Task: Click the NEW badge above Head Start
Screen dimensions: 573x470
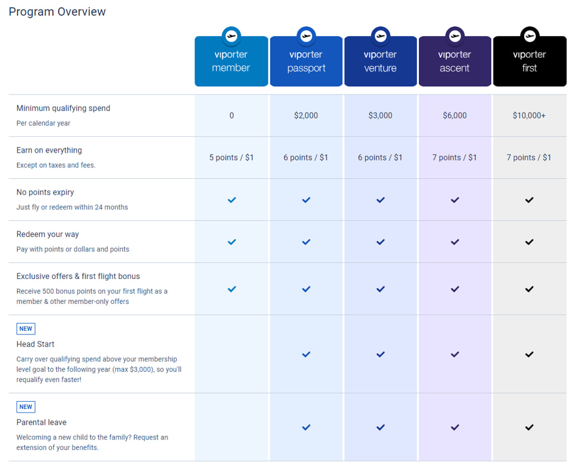Action: 26,328
